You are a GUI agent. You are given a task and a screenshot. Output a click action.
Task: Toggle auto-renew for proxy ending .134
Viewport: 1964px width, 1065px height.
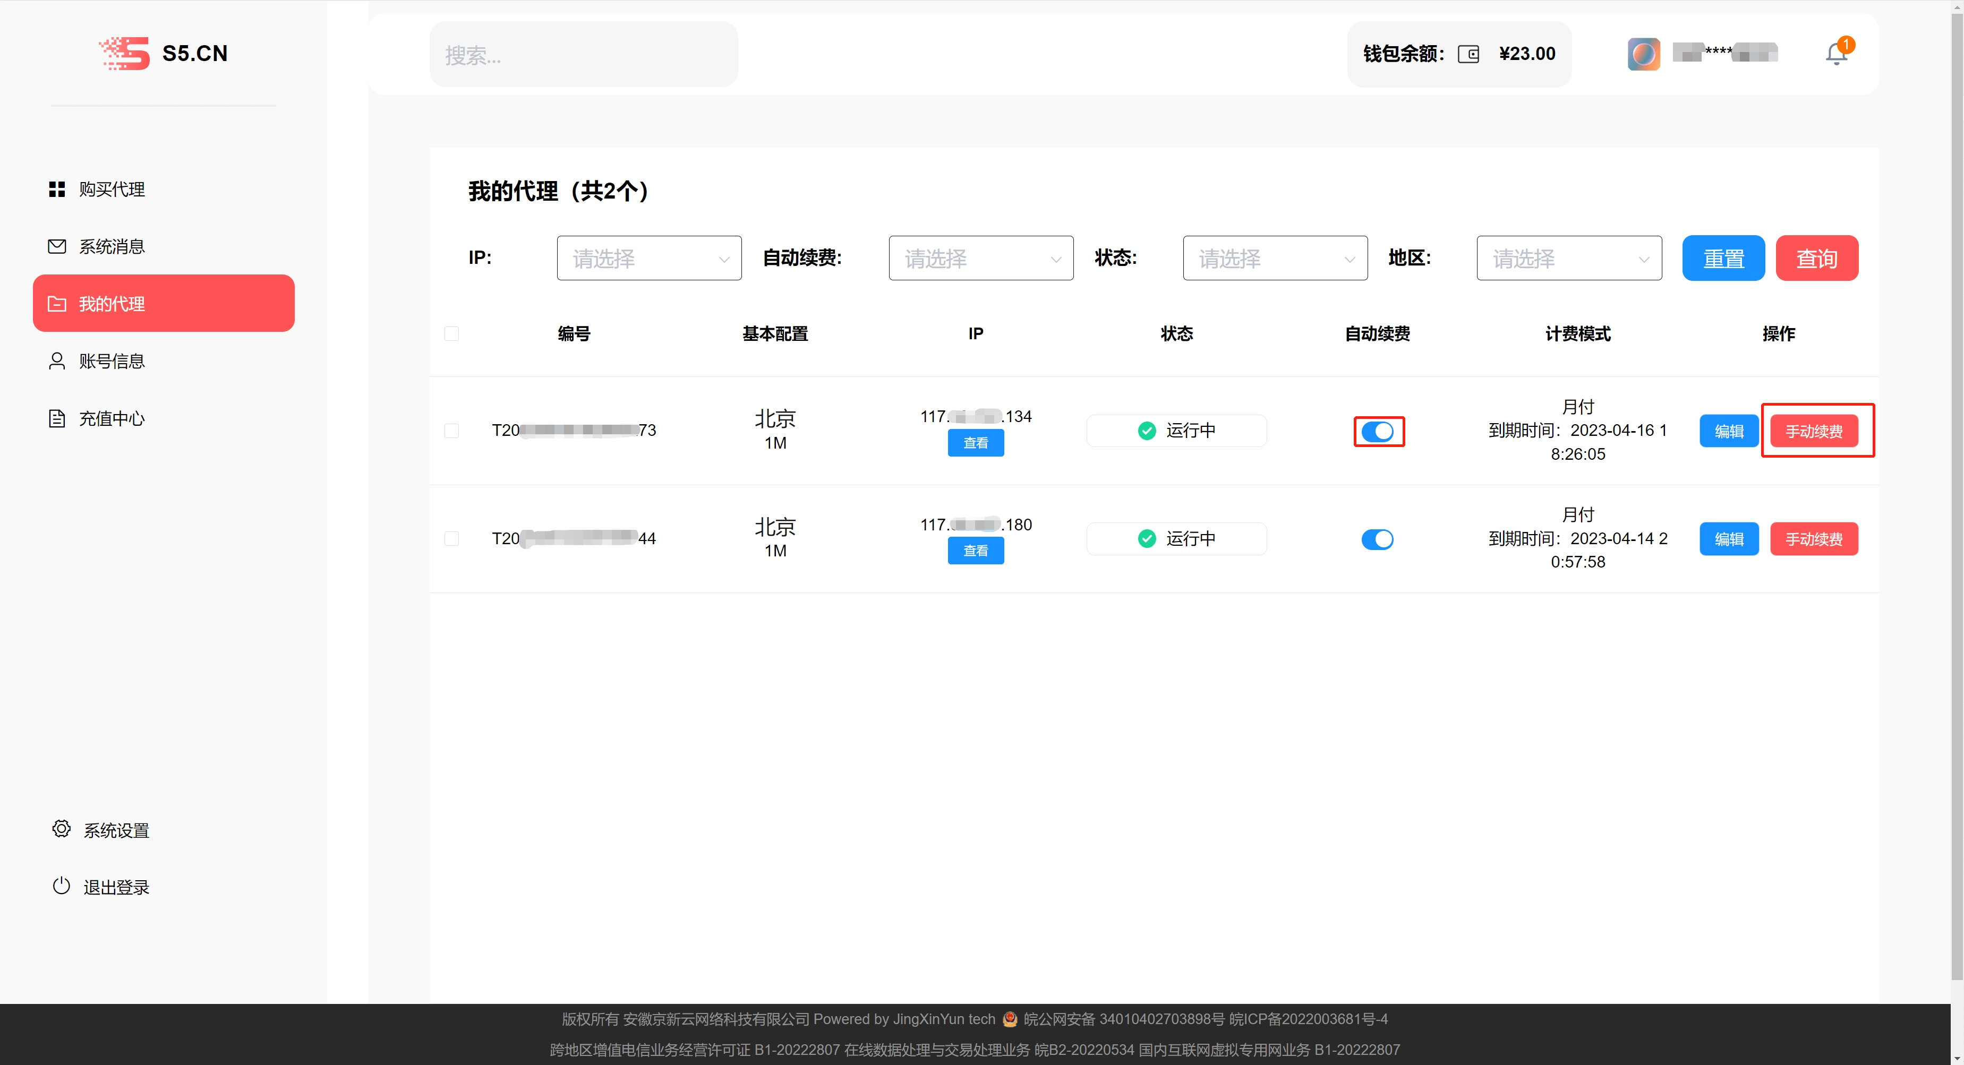click(x=1378, y=432)
